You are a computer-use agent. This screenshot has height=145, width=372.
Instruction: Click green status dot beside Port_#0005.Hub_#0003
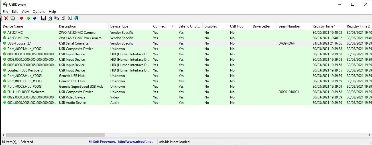(5, 87)
